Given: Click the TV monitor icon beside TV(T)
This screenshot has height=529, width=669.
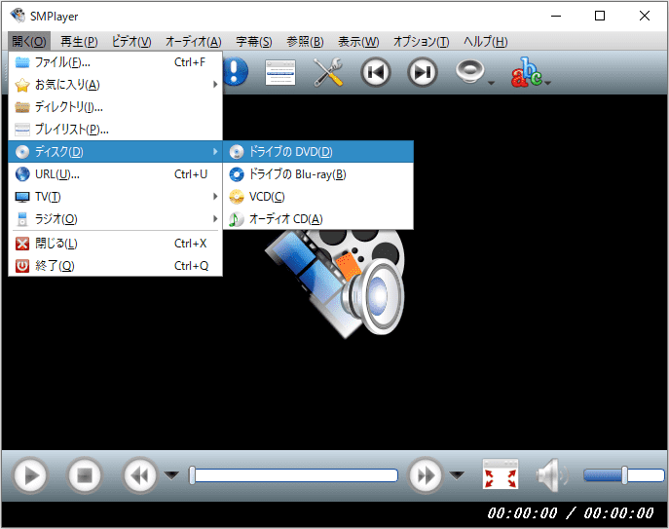Looking at the screenshot, I should pyautogui.click(x=22, y=197).
